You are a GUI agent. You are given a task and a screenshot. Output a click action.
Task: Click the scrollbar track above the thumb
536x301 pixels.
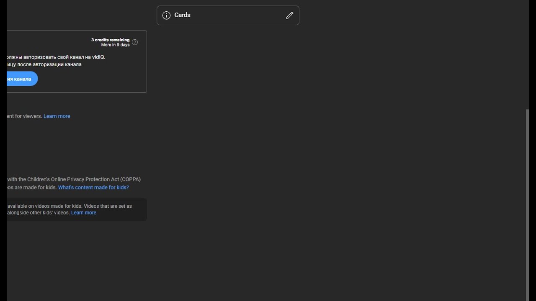tap(527, 54)
